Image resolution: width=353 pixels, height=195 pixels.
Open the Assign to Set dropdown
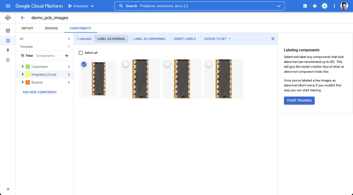click(x=217, y=39)
